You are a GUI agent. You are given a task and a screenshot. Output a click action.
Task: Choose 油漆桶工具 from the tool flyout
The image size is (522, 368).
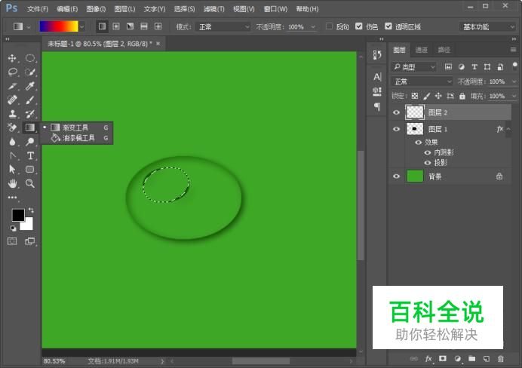78,138
